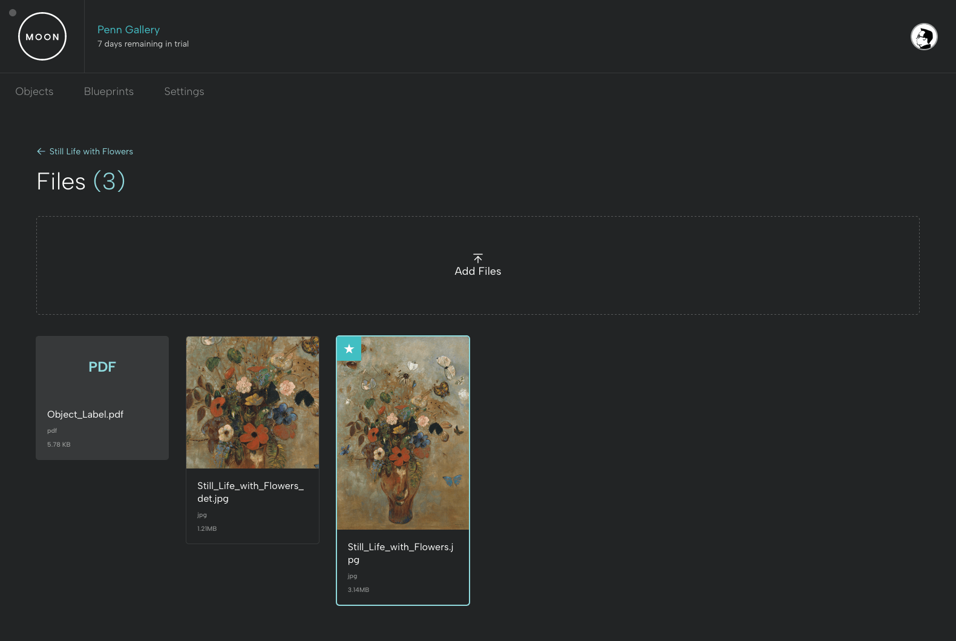Click the MOON logo icon

[42, 36]
